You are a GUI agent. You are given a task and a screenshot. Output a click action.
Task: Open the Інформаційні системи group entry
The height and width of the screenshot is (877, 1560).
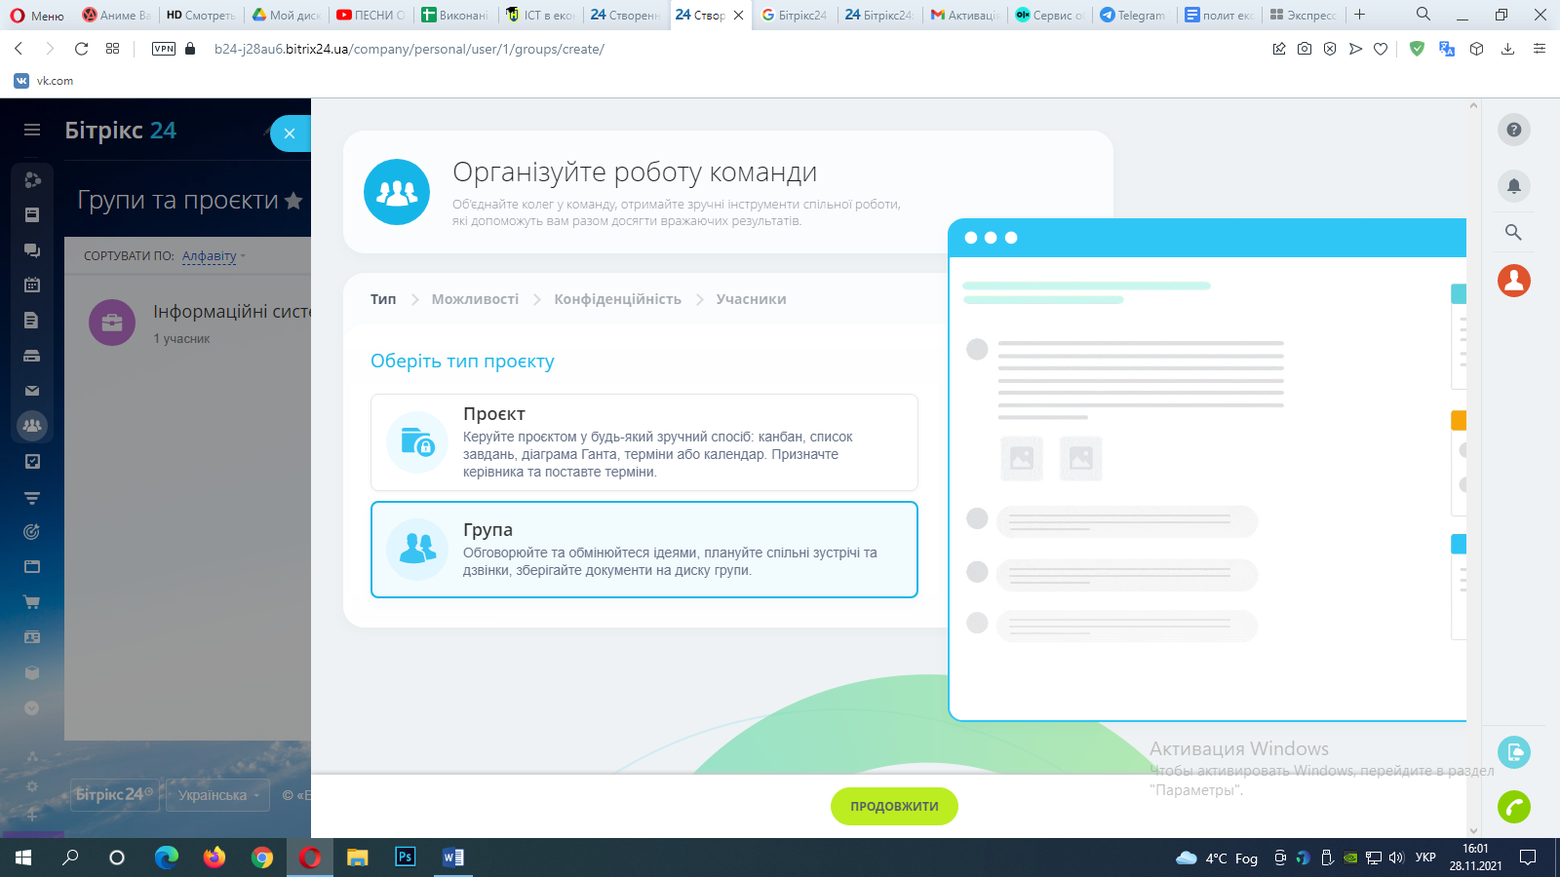click(x=232, y=312)
